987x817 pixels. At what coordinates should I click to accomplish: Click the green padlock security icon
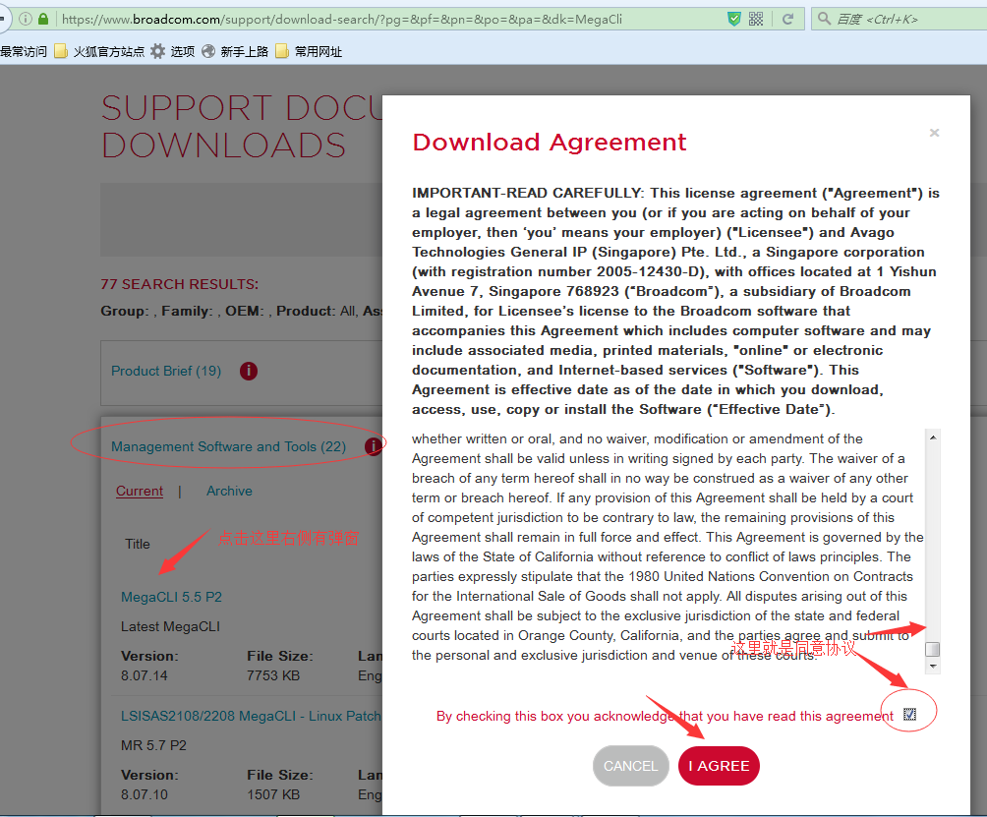(x=43, y=19)
